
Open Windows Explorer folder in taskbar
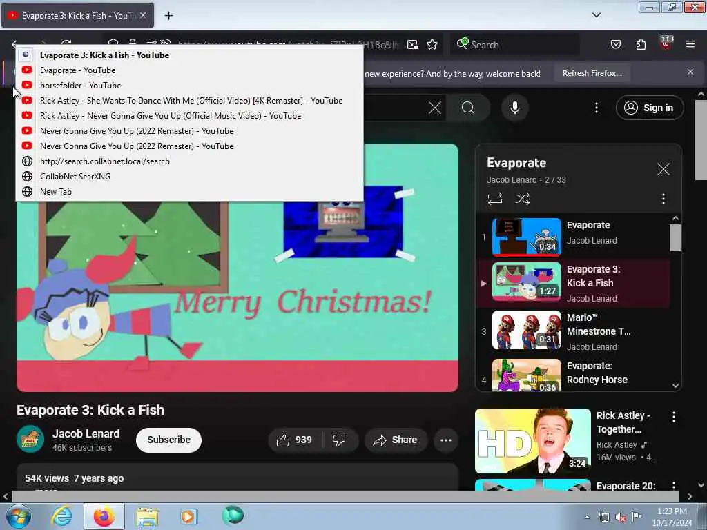147,517
